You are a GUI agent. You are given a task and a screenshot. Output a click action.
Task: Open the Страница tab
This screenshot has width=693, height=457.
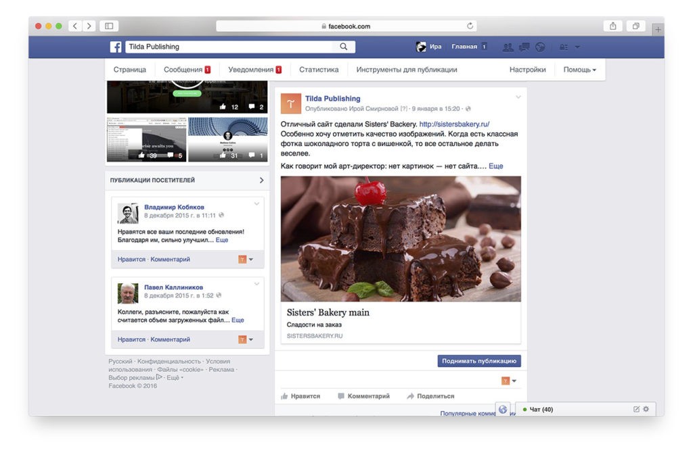tap(129, 70)
